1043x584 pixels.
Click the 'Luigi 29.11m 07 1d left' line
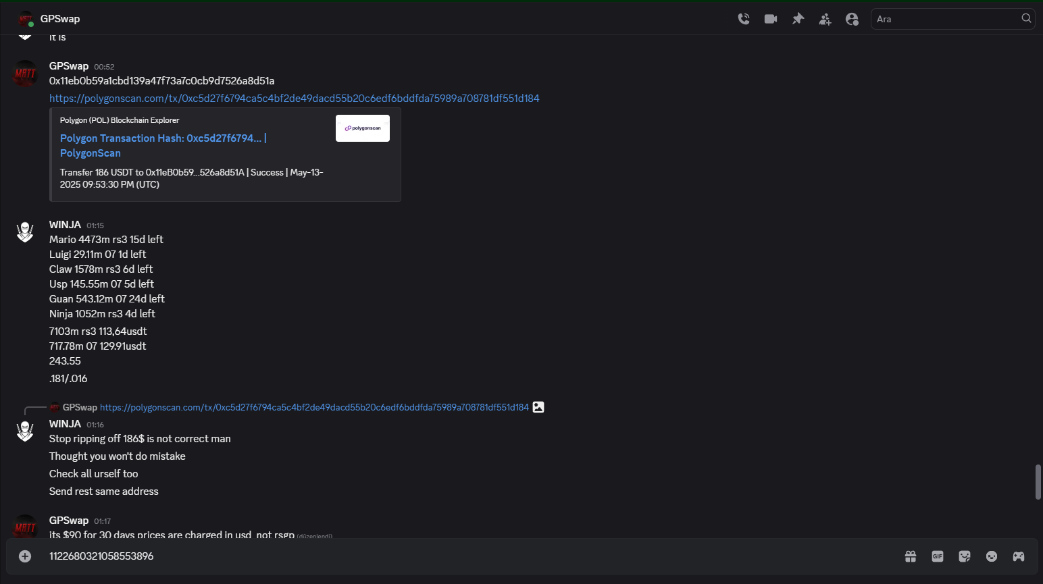click(98, 255)
